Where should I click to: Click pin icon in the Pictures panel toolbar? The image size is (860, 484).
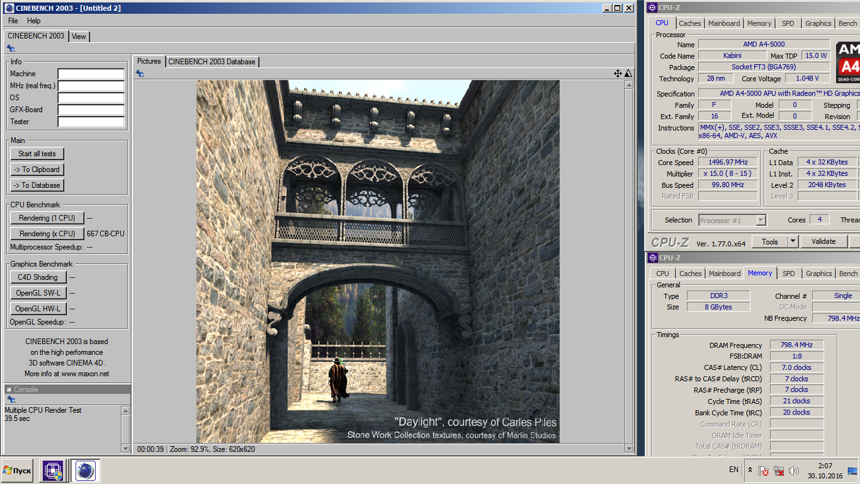[140, 74]
